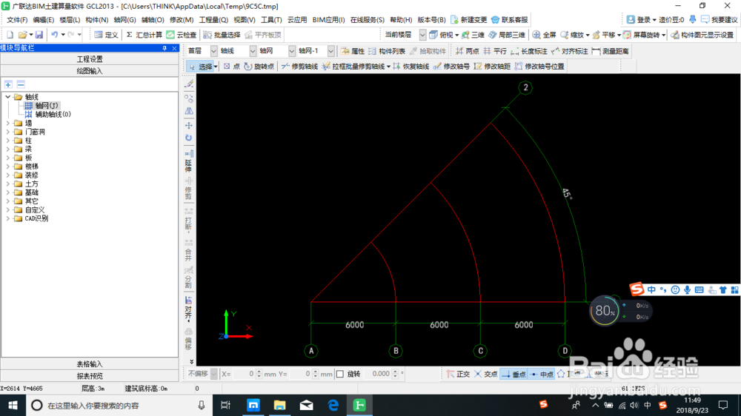Open 批量选择 batch select tool
This screenshot has height=416, width=741.
coord(222,35)
